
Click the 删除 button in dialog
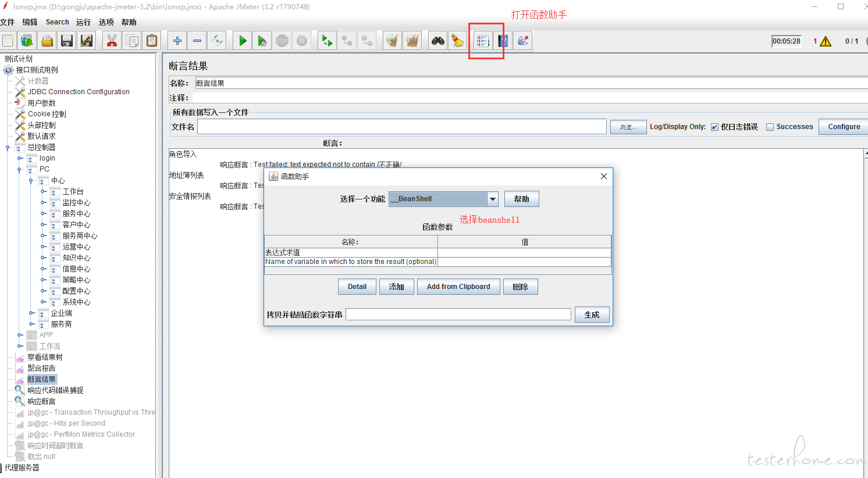pos(520,287)
